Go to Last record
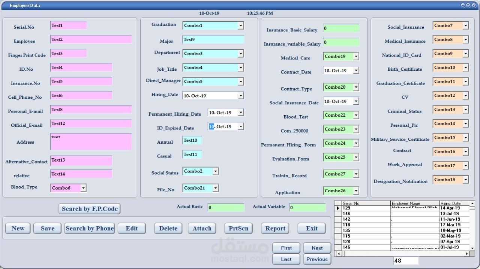480x269 pixels. tap(286, 259)
